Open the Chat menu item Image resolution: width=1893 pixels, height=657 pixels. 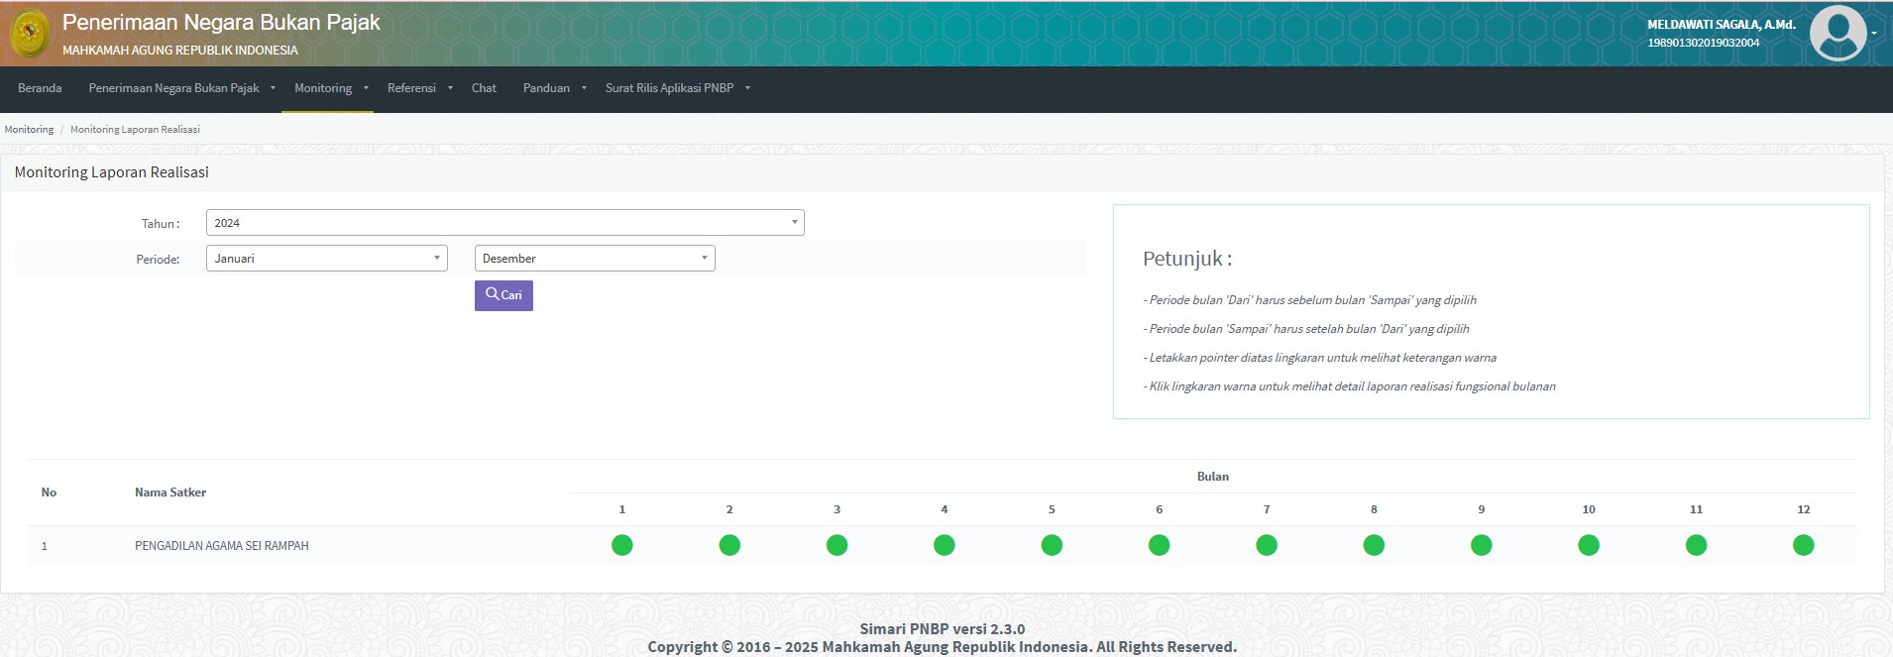pyautogui.click(x=484, y=88)
